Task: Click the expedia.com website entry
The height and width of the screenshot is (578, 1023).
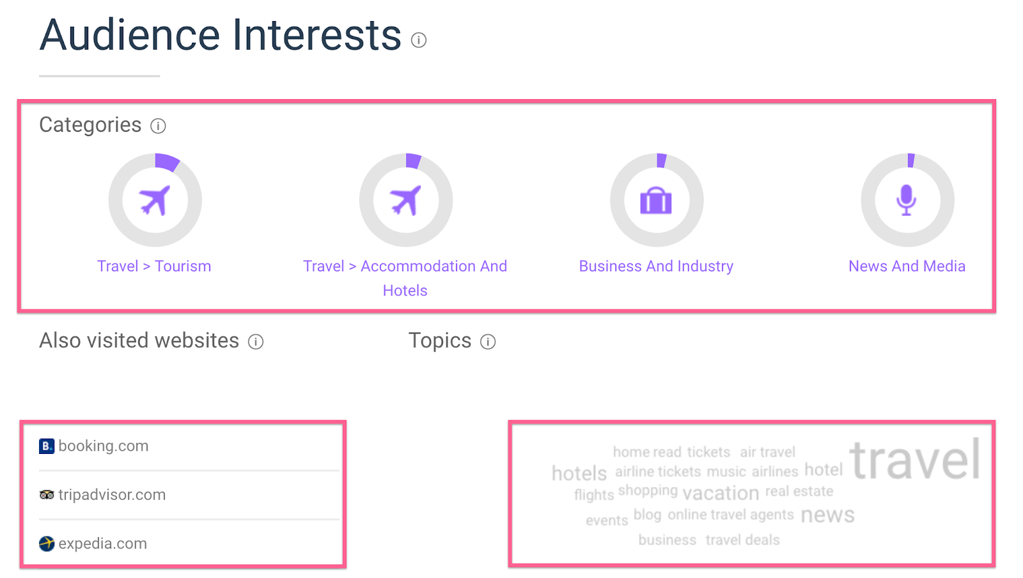Action: coord(103,543)
